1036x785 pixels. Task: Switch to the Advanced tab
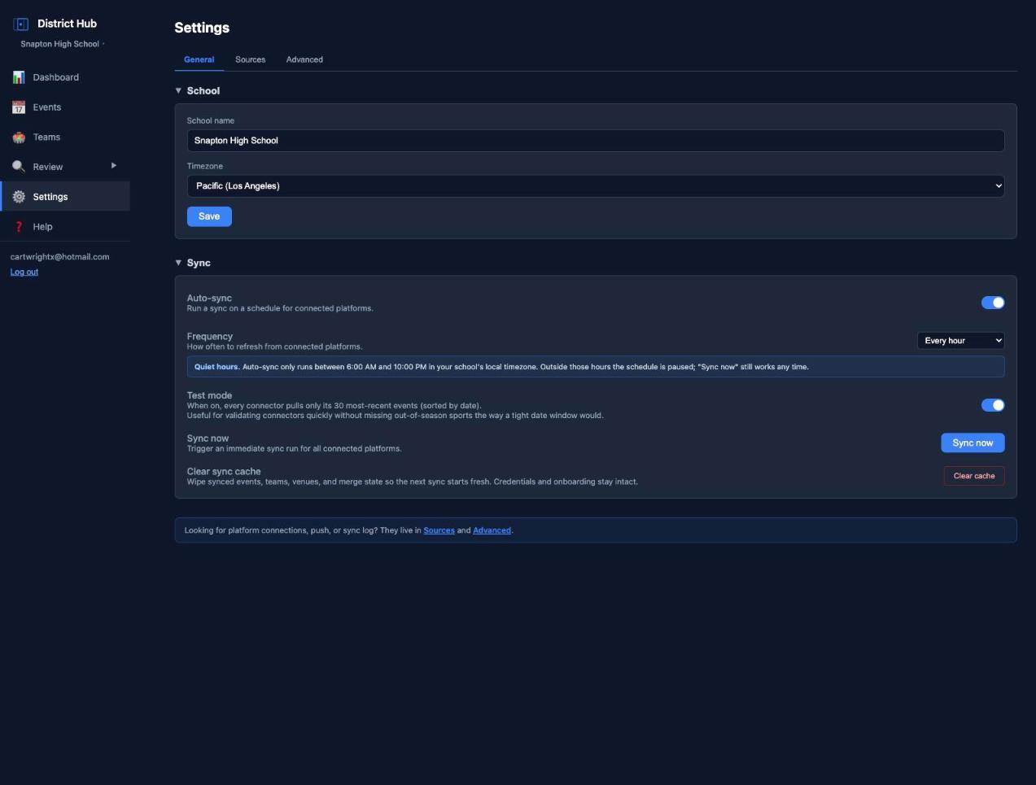(304, 59)
